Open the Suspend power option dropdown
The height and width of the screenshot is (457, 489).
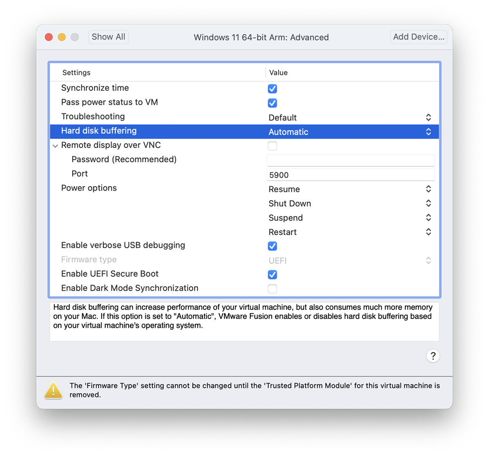pyautogui.click(x=350, y=218)
